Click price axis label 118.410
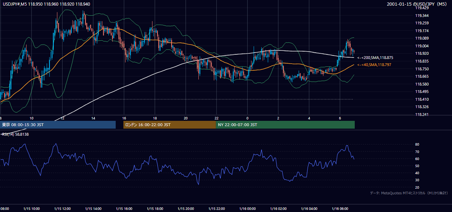 coord(422,99)
